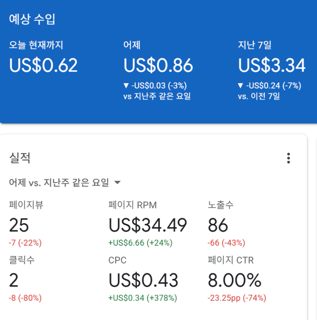Screen dimensions: 317x320
Task: Select today's earnings US$0.62
Action: tap(43, 66)
